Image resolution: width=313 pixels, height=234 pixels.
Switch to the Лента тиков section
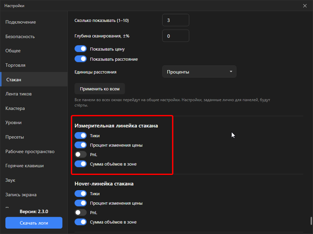coord(34,94)
